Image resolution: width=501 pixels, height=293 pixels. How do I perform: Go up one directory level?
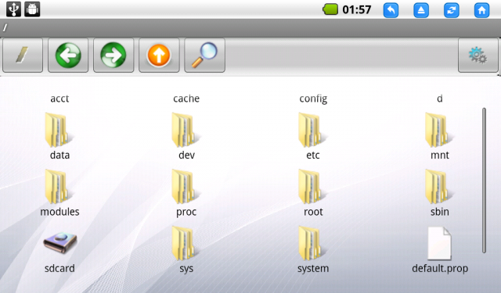click(x=159, y=55)
